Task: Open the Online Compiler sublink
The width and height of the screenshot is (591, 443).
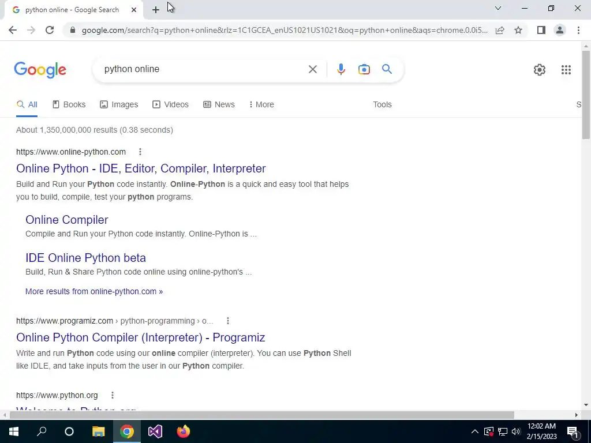Action: (67, 220)
